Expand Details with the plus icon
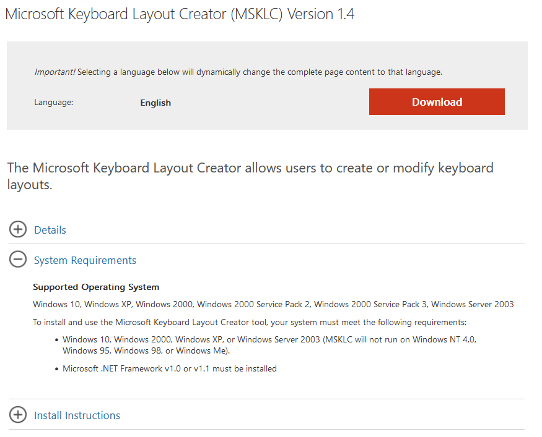Image resolution: width=542 pixels, height=437 pixels. (17, 229)
